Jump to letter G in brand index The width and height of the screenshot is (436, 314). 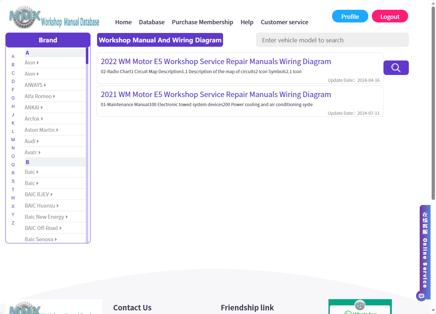click(x=13, y=98)
